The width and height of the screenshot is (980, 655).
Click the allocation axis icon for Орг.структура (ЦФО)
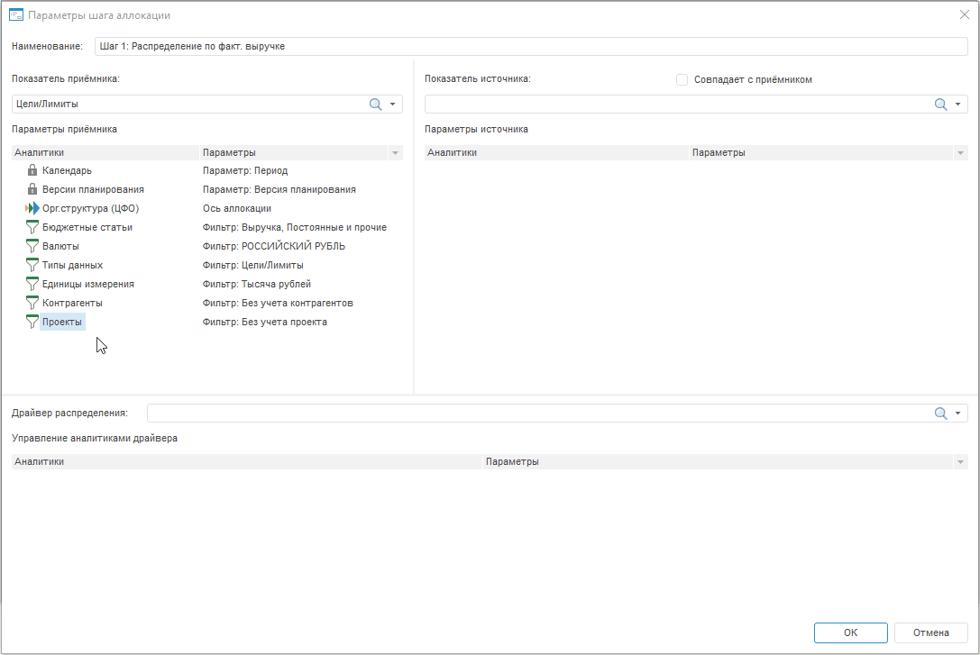click(x=32, y=208)
